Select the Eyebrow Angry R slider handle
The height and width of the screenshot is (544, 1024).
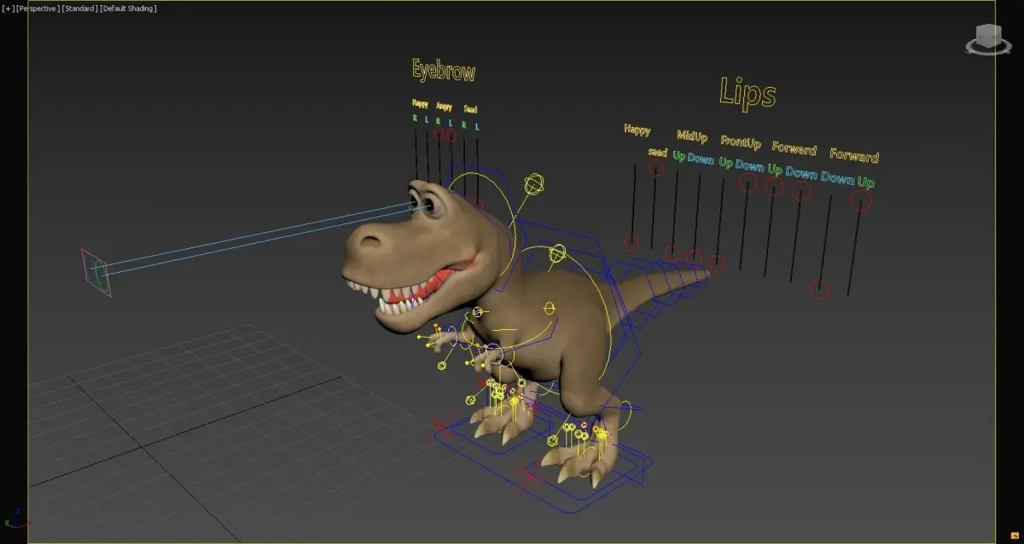click(439, 134)
